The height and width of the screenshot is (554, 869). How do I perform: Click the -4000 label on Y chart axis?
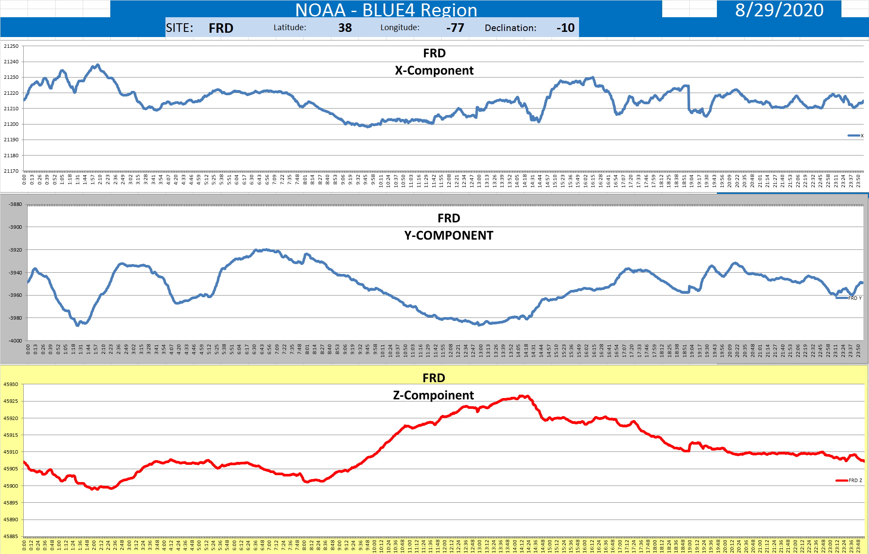pos(16,341)
